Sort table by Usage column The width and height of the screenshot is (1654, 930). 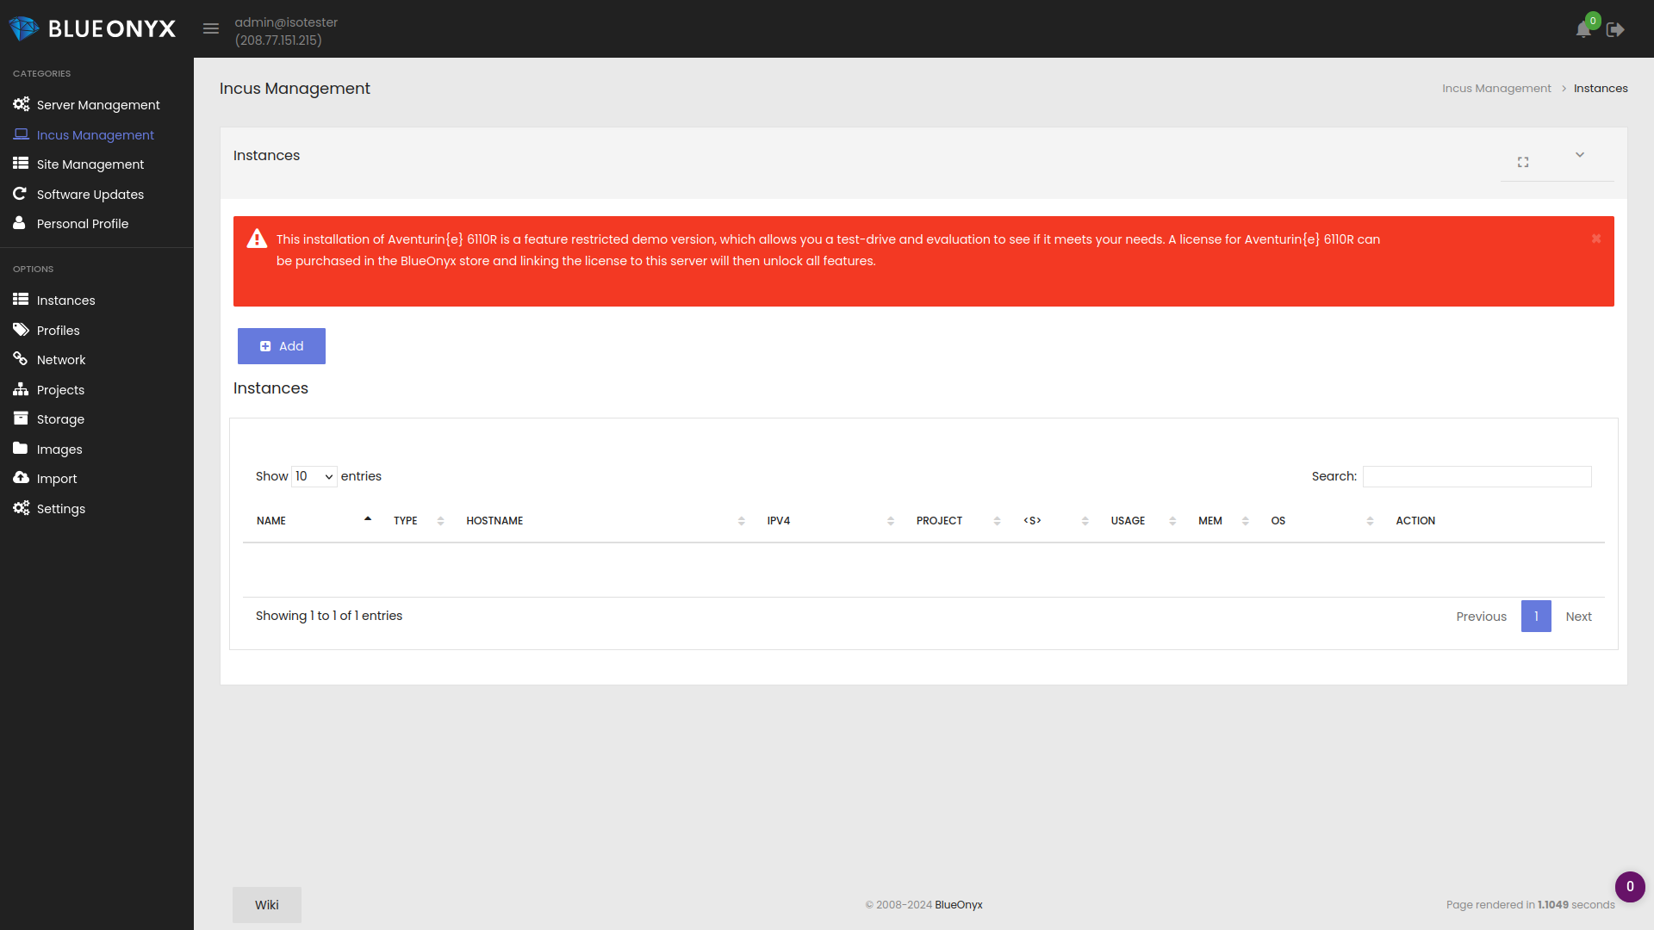tap(1142, 521)
